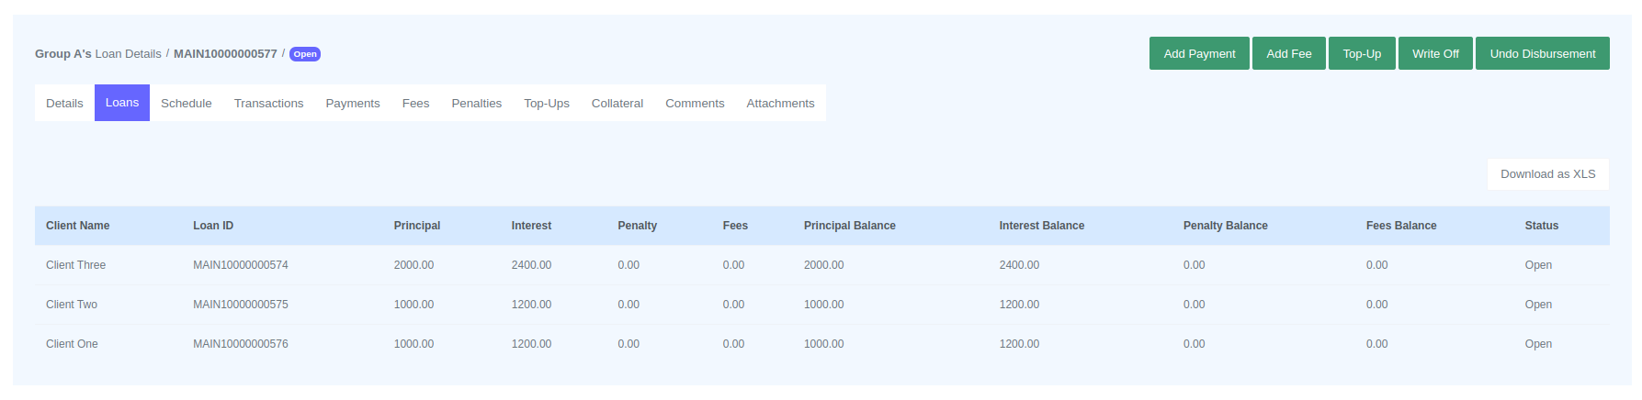This screenshot has height=400, width=1642.
Task: Open the Collateral tab
Action: pyautogui.click(x=617, y=104)
